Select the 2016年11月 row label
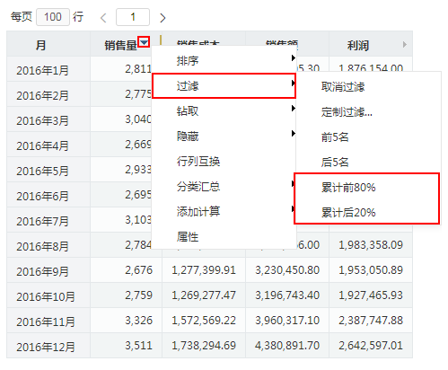This screenshot has width=448, height=370. (x=46, y=322)
